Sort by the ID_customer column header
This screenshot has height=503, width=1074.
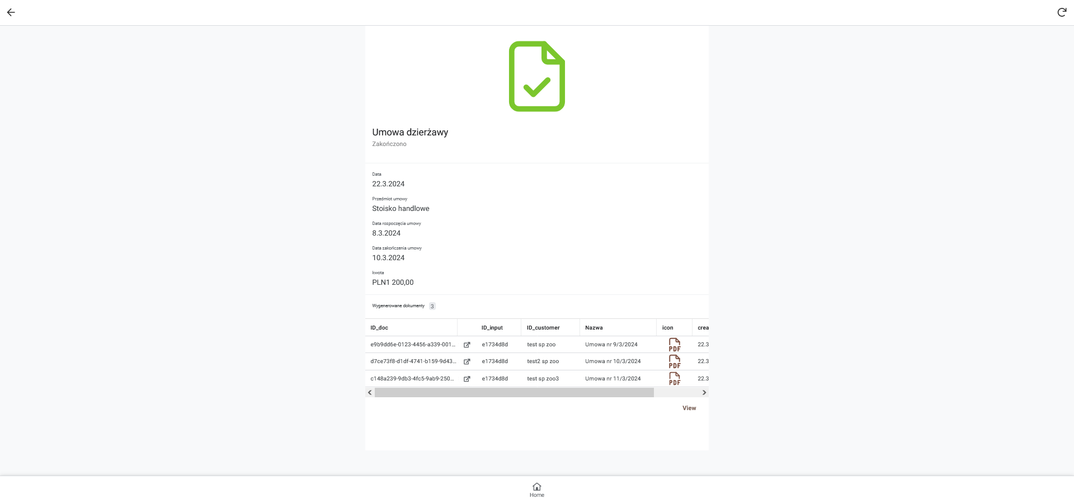tap(543, 328)
